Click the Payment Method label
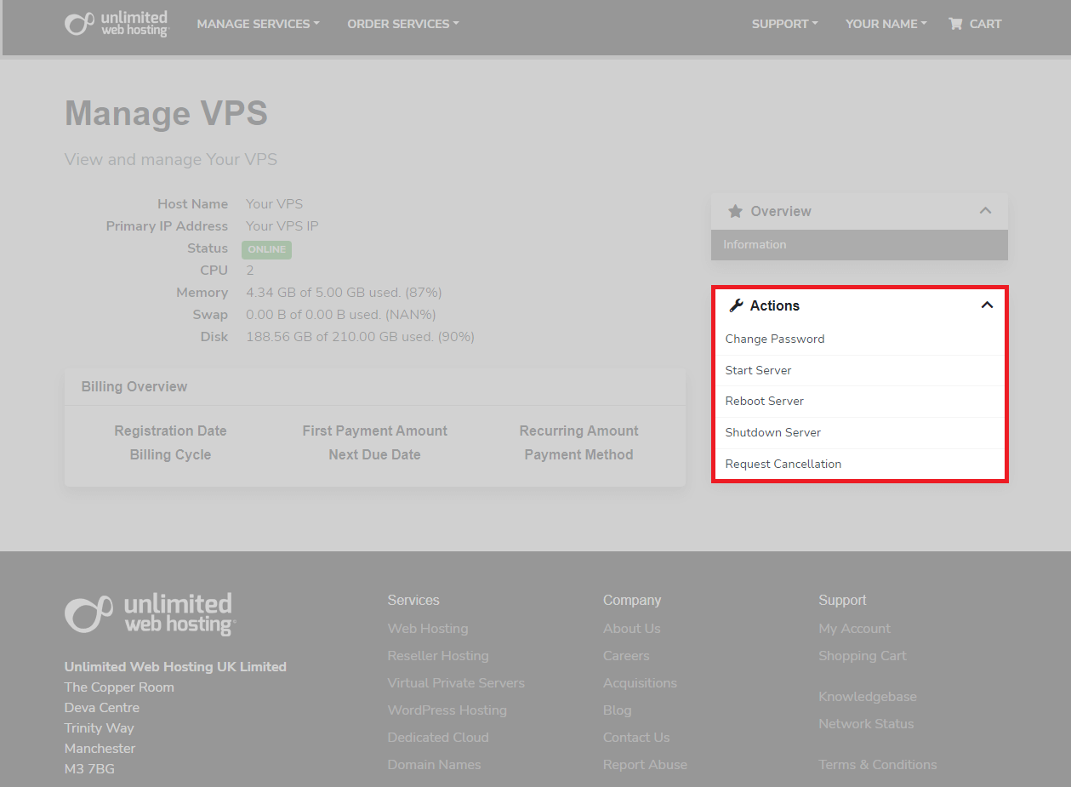 click(578, 454)
